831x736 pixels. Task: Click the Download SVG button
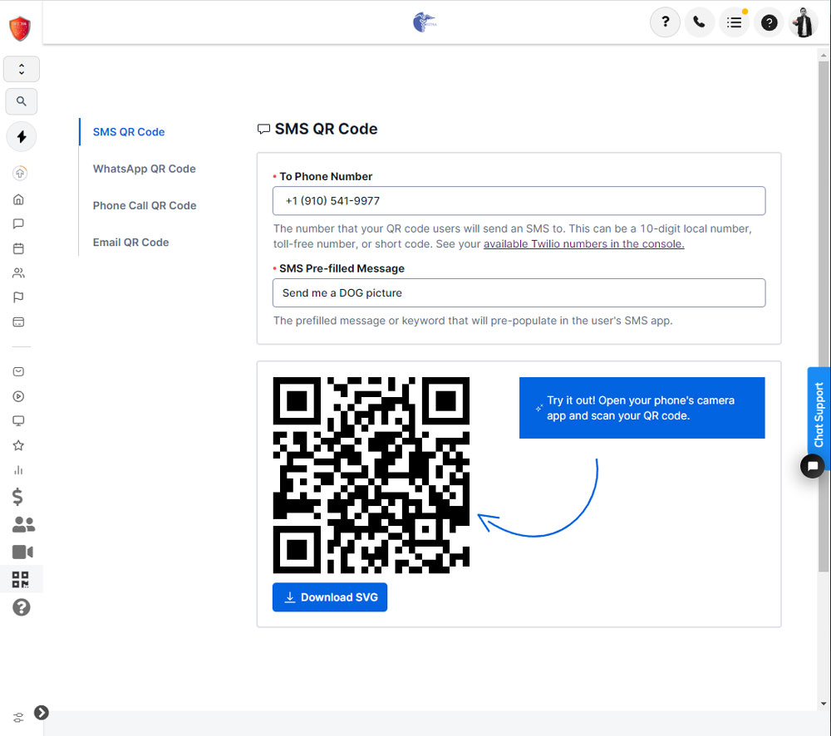tap(330, 597)
